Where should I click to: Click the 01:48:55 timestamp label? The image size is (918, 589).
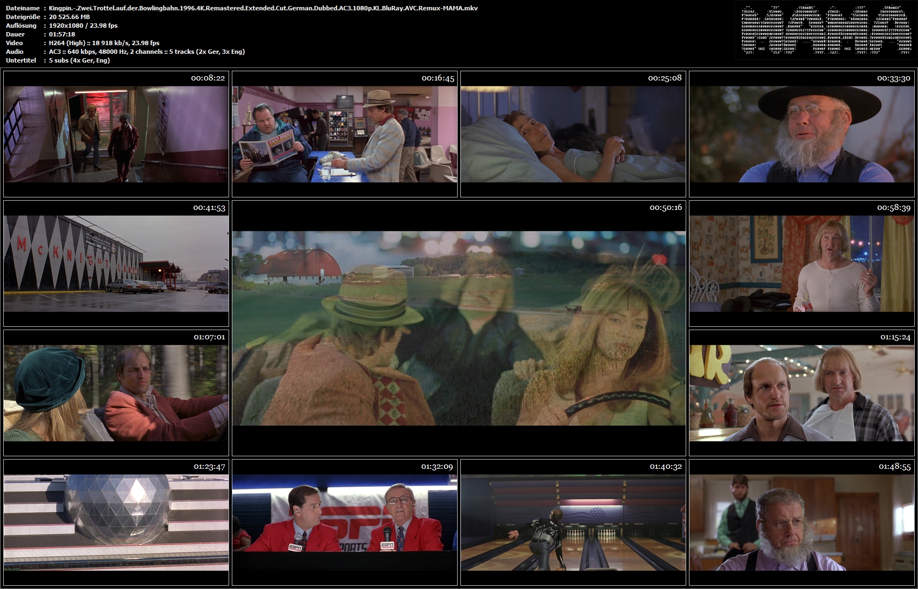[895, 467]
